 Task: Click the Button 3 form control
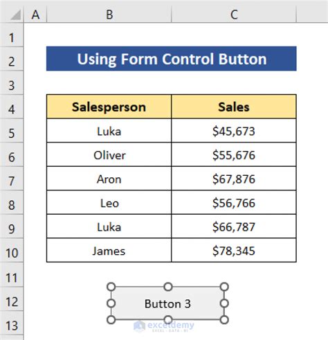tap(167, 303)
